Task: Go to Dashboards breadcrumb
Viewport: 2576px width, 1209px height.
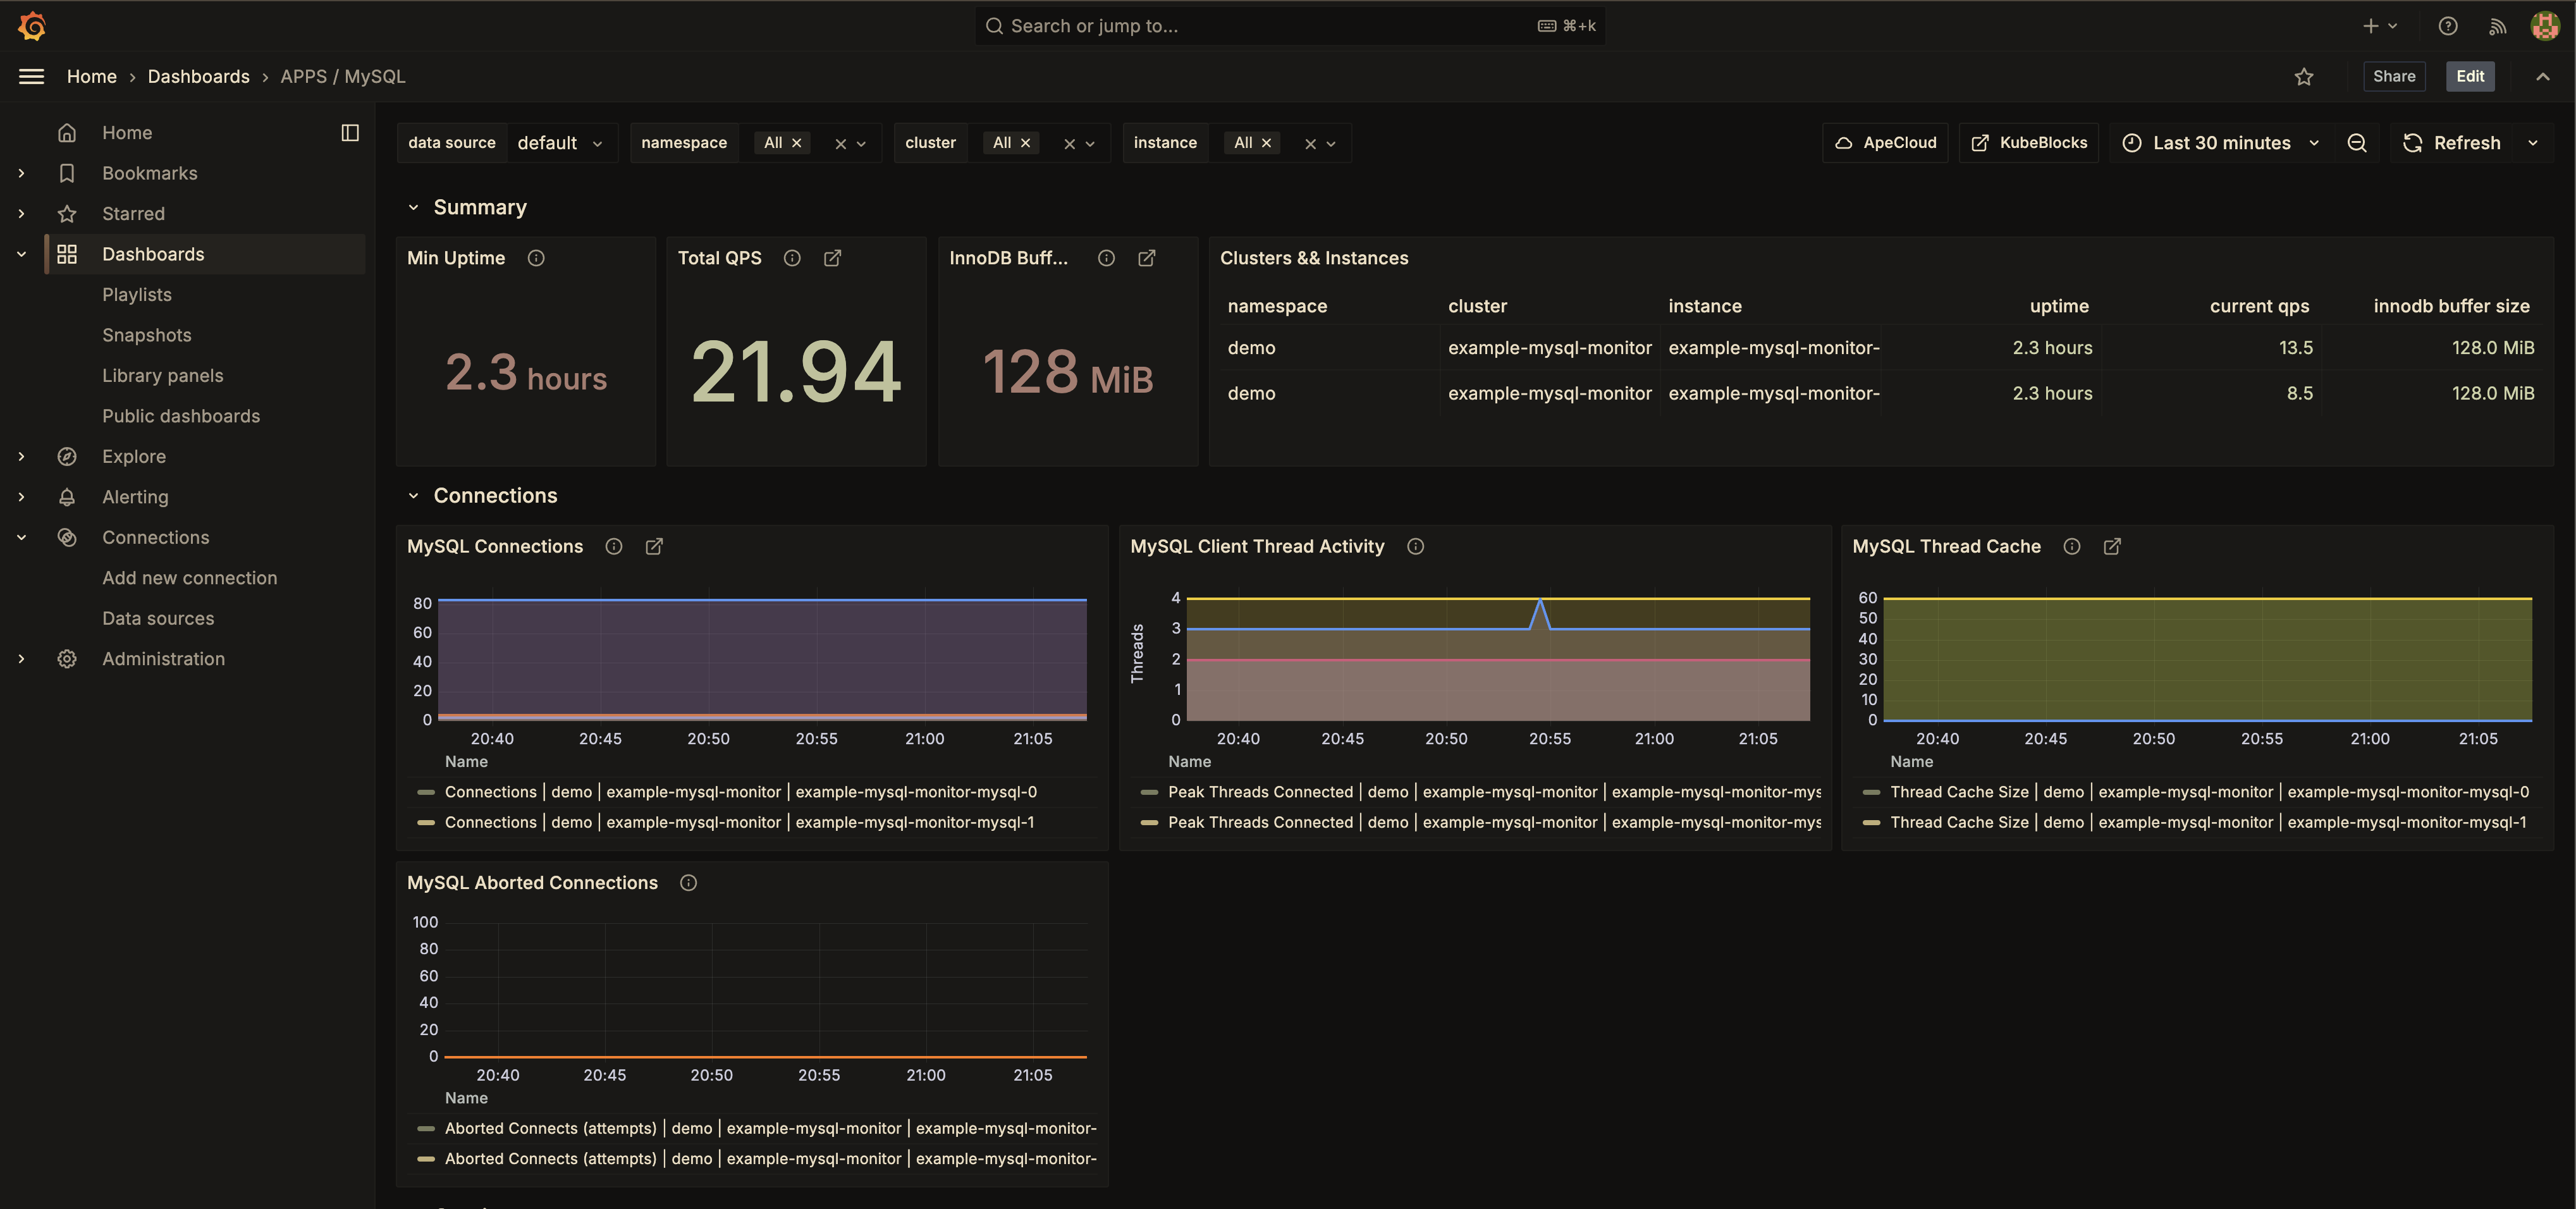Action: click(199, 77)
